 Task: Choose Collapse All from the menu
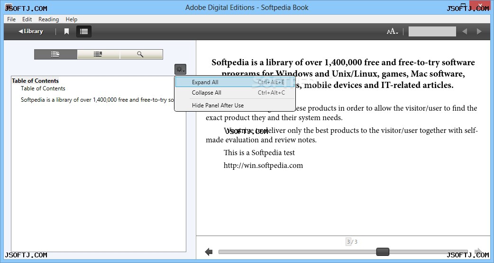[235, 93]
